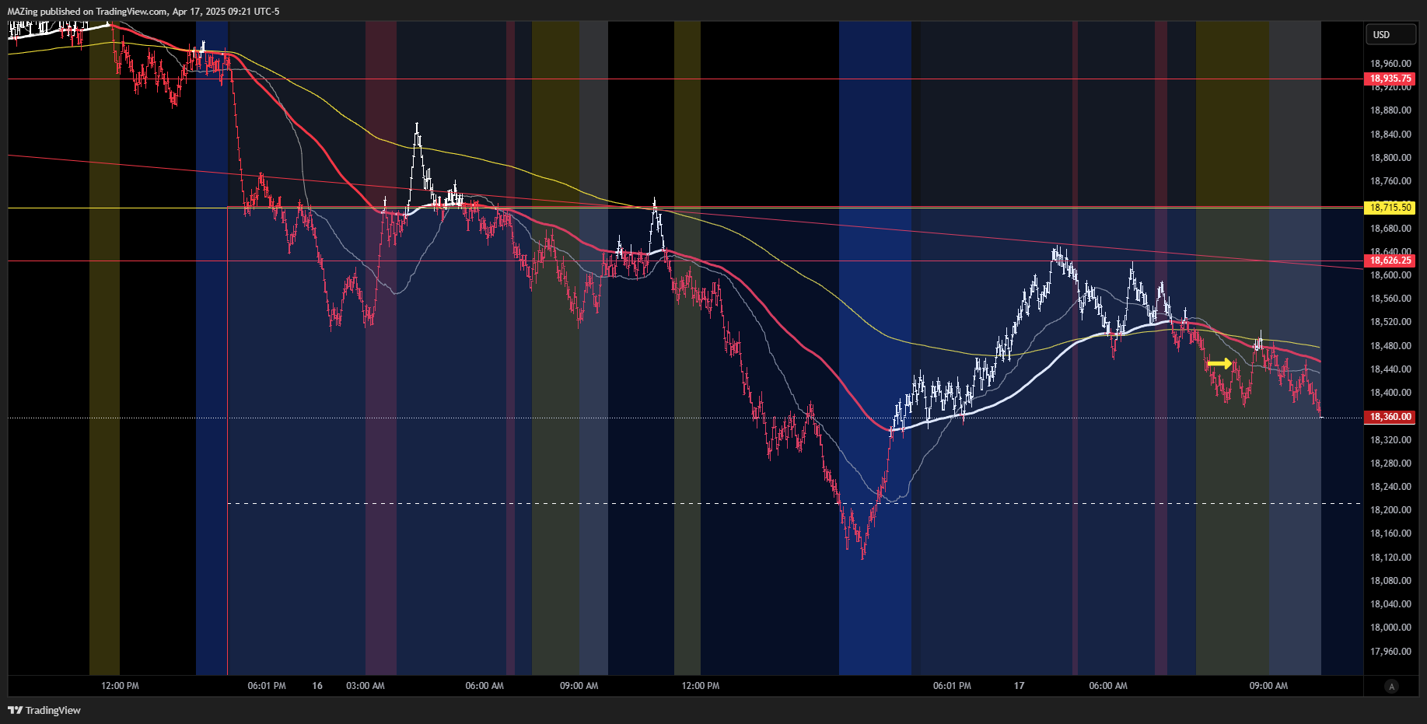Viewport: 1427px width, 724px height.
Task: Select the red 18,626.25 price label
Action: pos(1390,261)
